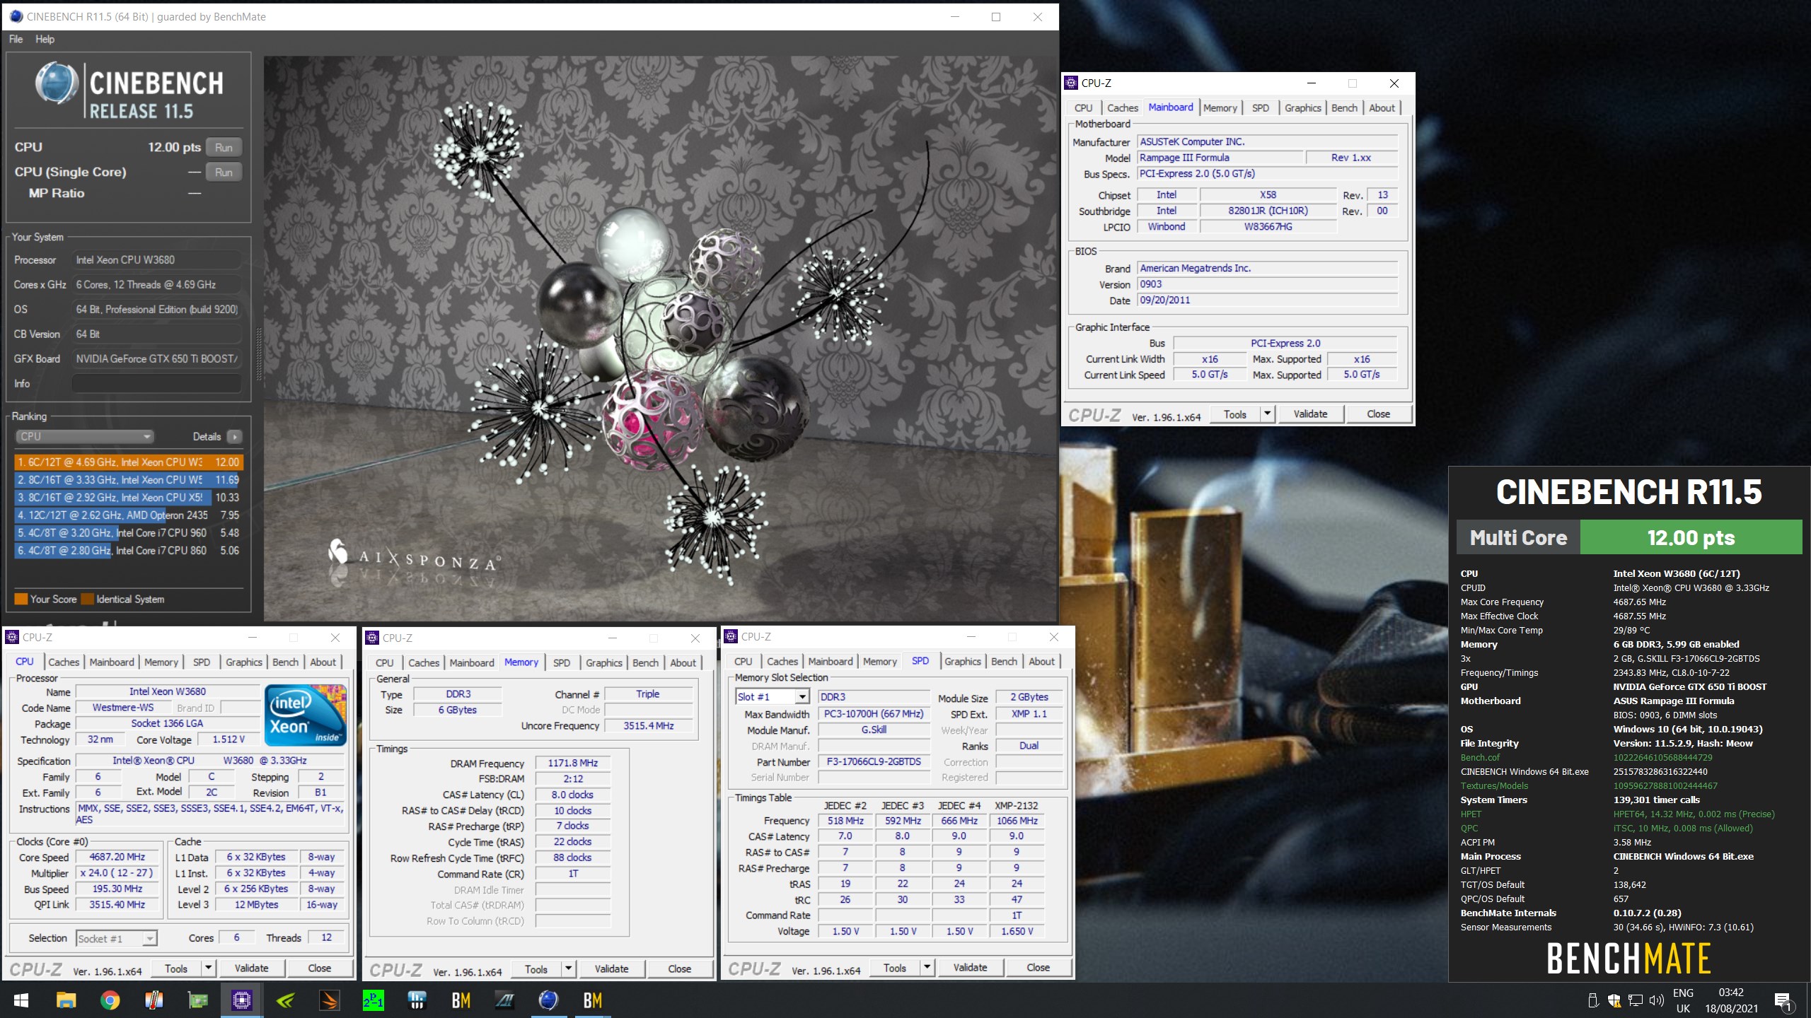Screen dimensions: 1811x1018
Task: Select ranking row 6 Core i7 CPU 860
Action: [129, 551]
